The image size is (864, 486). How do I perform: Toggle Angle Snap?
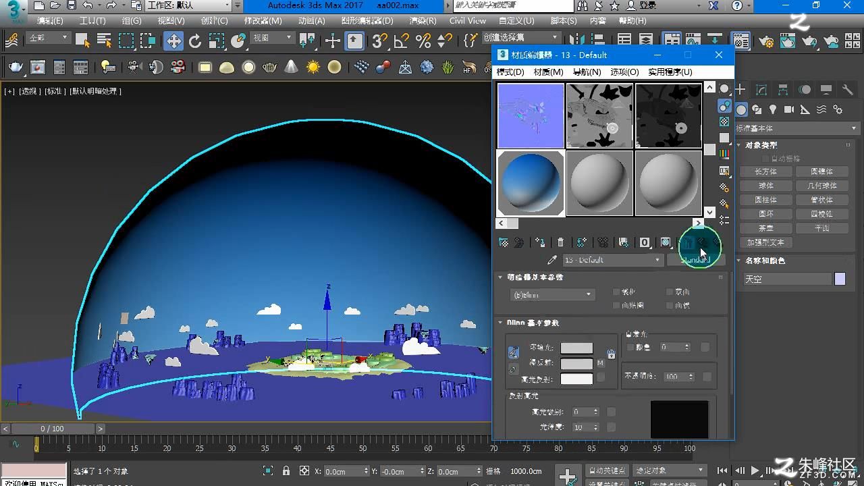[402, 41]
